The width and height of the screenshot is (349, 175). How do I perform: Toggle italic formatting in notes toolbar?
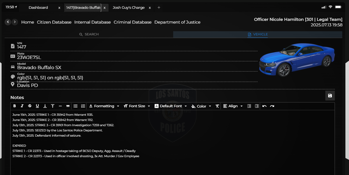[22, 106]
